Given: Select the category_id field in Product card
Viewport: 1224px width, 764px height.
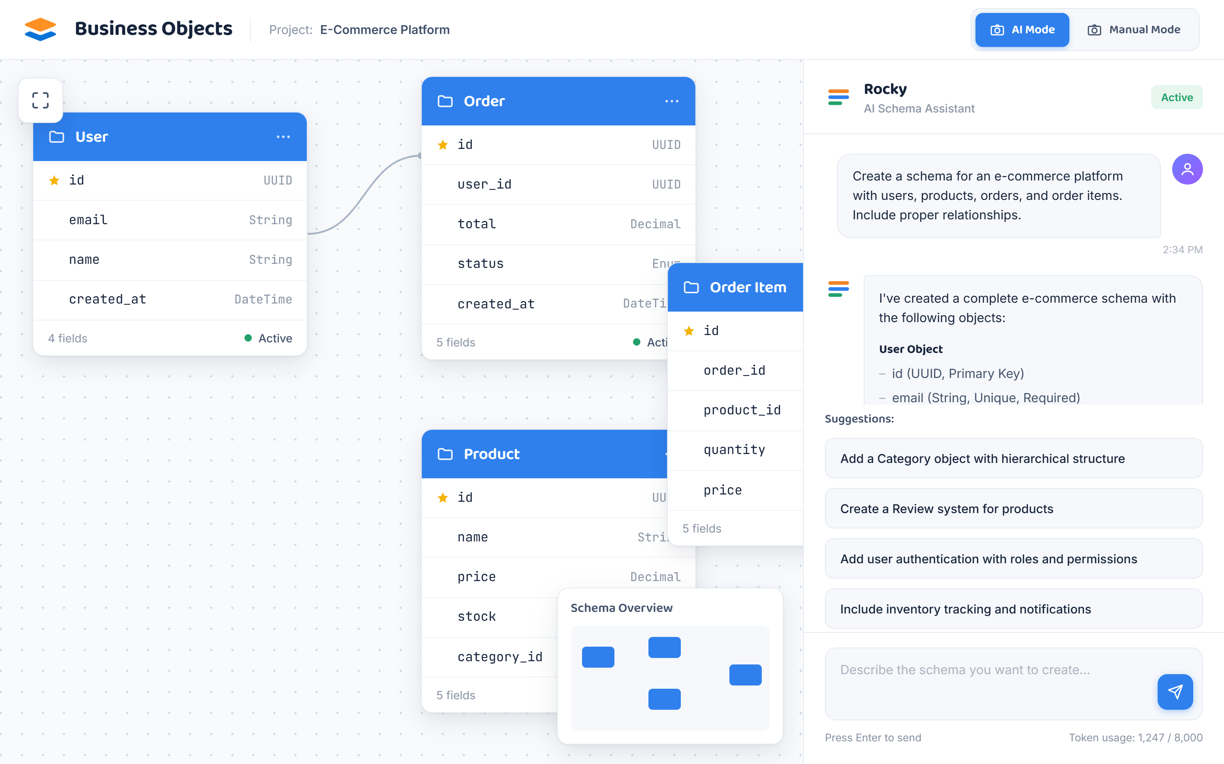Looking at the screenshot, I should coord(490,656).
